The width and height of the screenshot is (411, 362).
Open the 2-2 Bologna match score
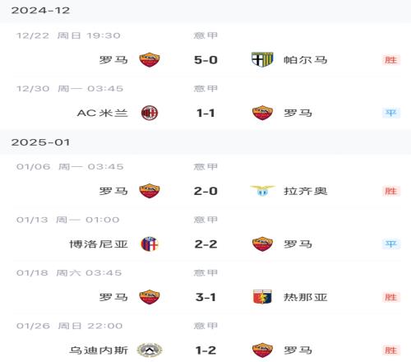click(x=205, y=244)
